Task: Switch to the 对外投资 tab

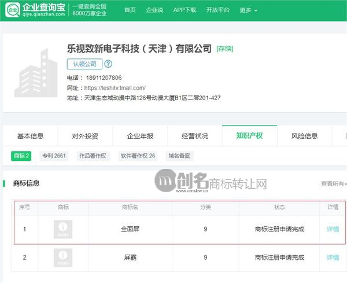Action: [x=85, y=137]
